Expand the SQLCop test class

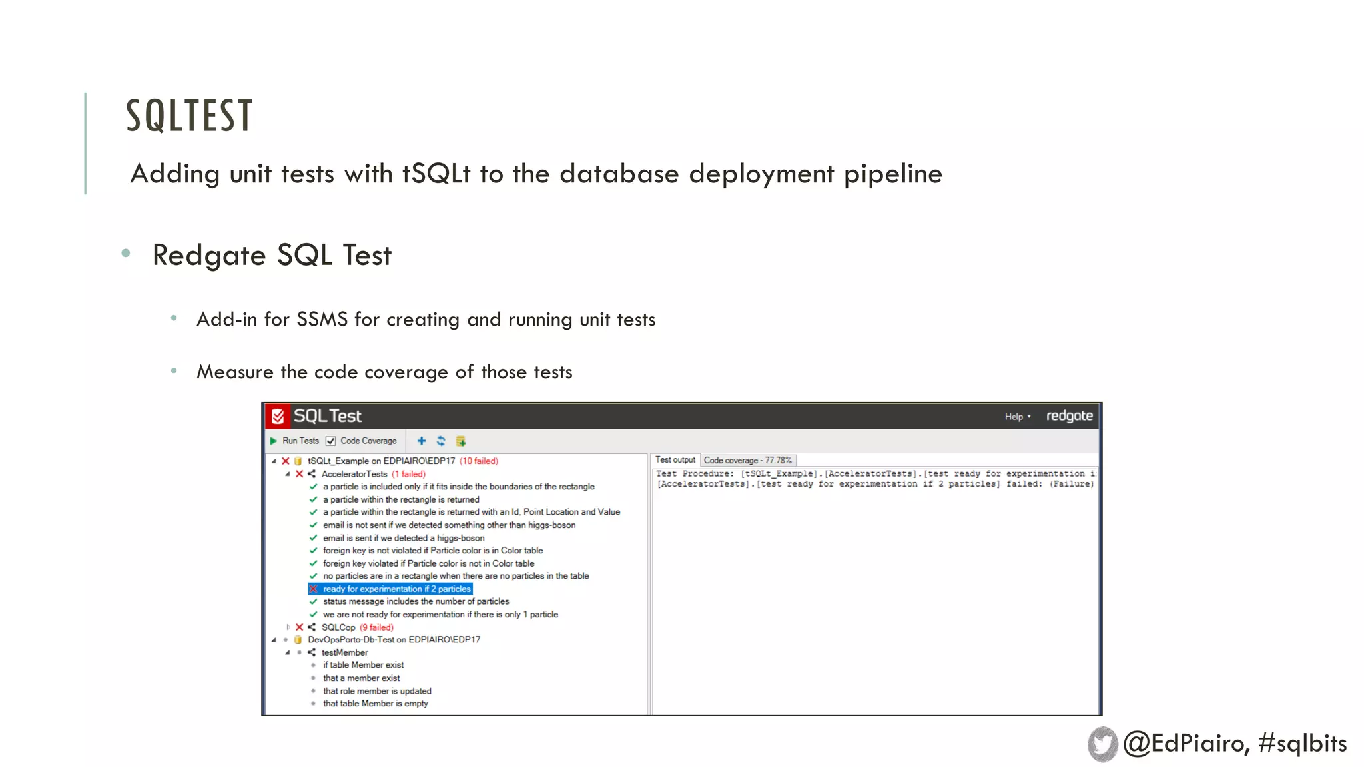pyautogui.click(x=288, y=627)
